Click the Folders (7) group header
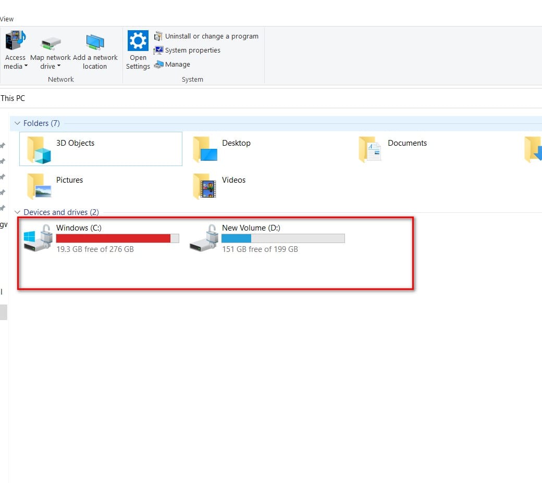This screenshot has height=483, width=542. (42, 123)
